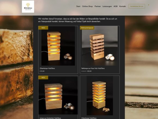Screen dimensions: 158x119
Task: Click the Kontaktieren Sie uns button
Action: point(137,6)
